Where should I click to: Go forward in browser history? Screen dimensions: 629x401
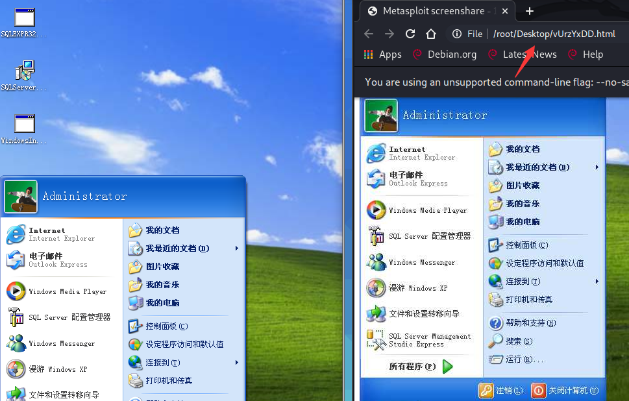tap(389, 34)
